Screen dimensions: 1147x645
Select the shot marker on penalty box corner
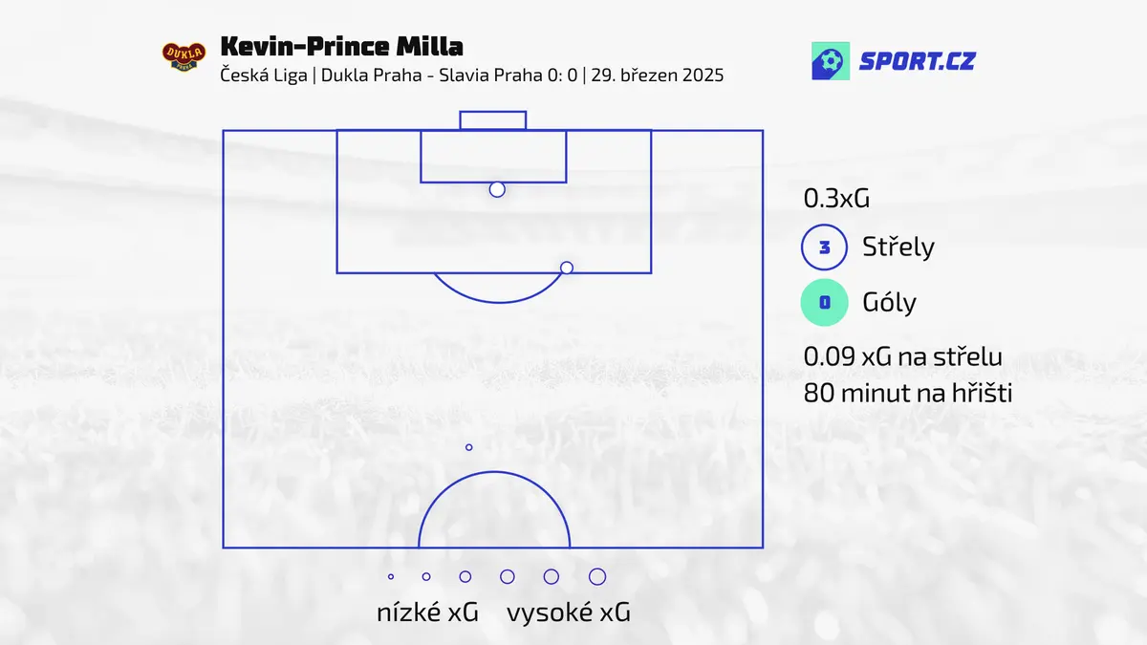coord(567,268)
